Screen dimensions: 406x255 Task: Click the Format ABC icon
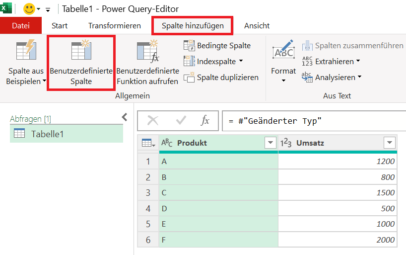click(x=283, y=50)
